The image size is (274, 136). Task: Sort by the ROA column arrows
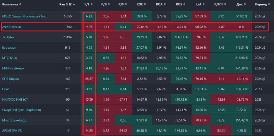(164, 4)
